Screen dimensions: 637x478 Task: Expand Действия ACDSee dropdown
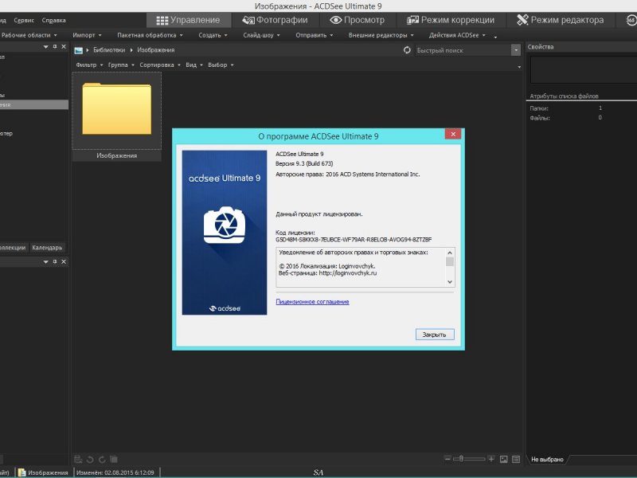tap(457, 35)
